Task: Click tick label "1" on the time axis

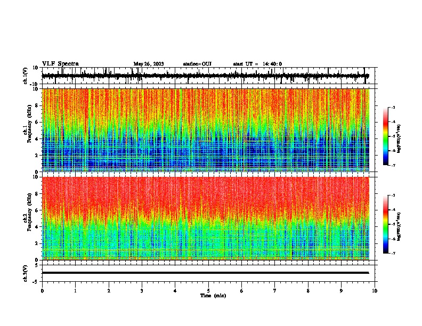Action: click(x=75, y=291)
